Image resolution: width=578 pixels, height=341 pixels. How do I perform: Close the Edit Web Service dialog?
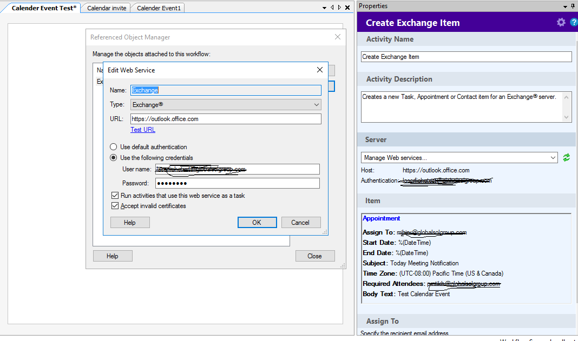320,70
